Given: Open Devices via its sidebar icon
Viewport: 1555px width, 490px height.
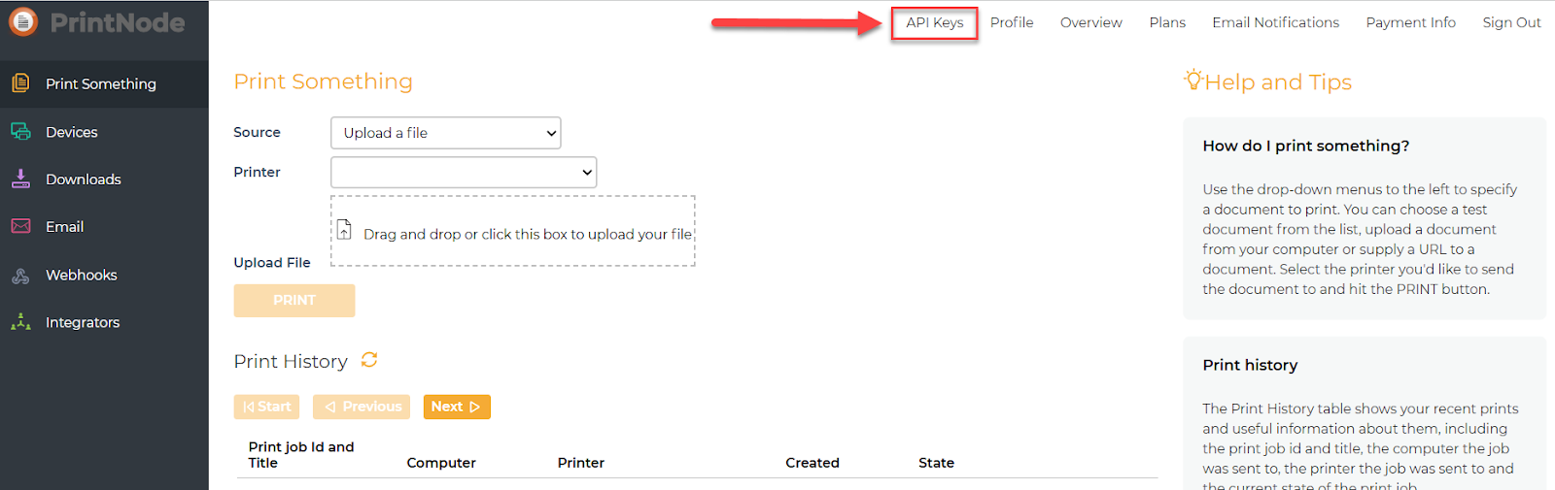Looking at the screenshot, I should click(20, 132).
